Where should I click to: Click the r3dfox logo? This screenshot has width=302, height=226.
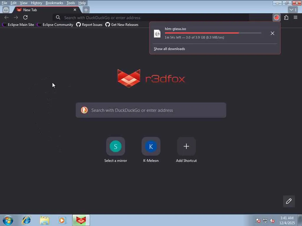coord(151,78)
